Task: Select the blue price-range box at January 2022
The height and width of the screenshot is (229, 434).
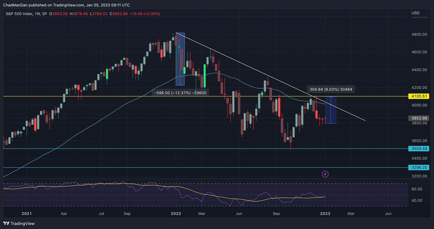Action: click(180, 59)
